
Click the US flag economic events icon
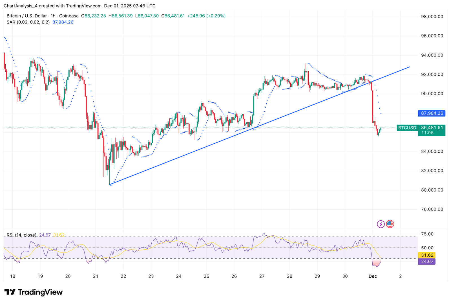[x=390, y=224]
